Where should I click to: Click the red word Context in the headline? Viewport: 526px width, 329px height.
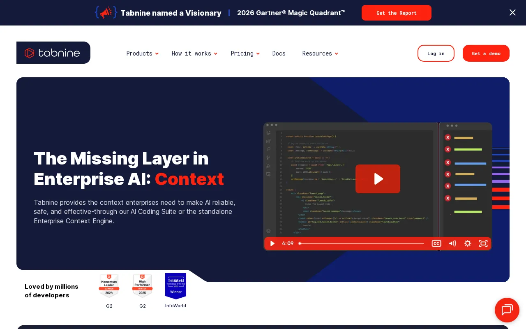point(189,179)
